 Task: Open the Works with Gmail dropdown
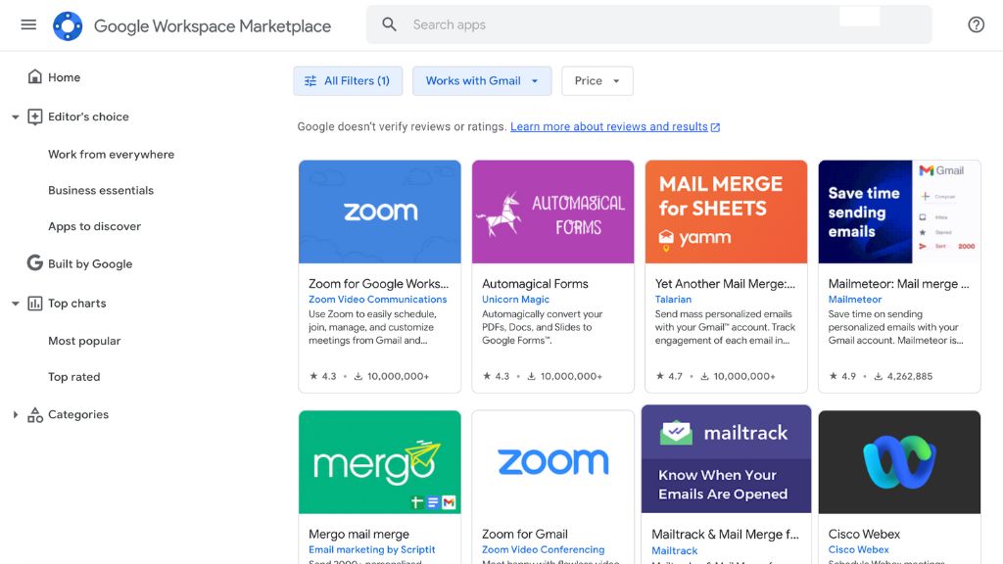[x=482, y=81]
